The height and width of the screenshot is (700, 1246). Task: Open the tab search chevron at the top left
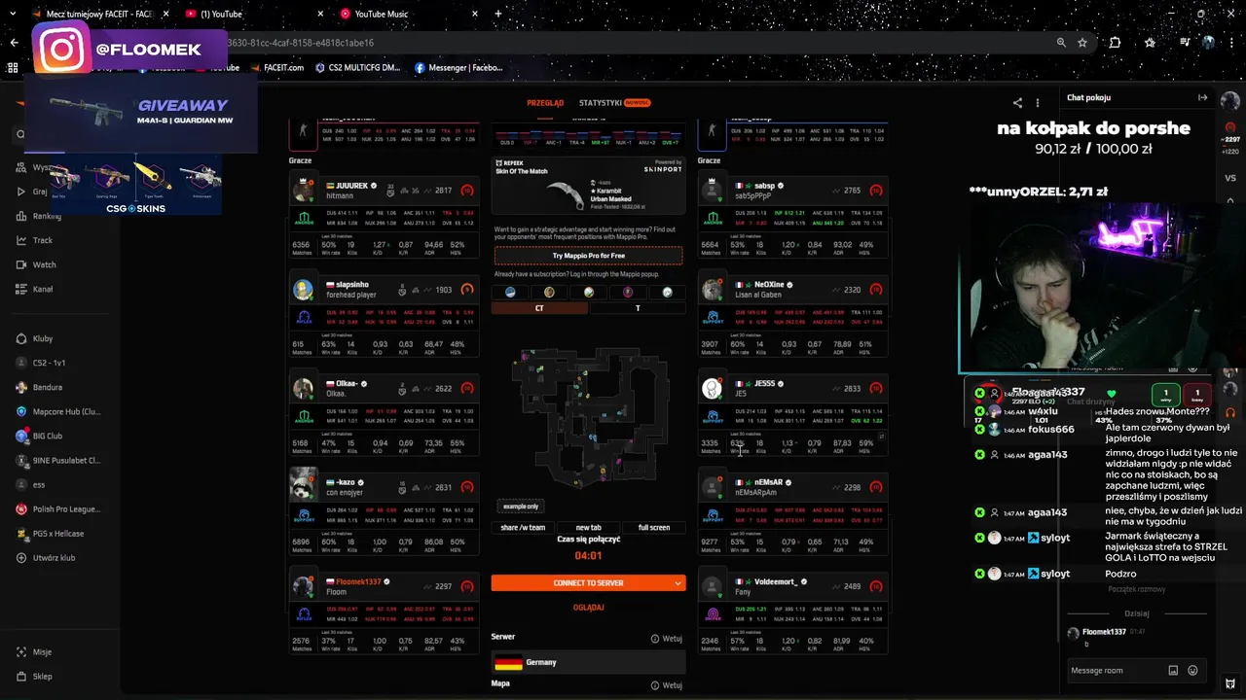(14, 14)
